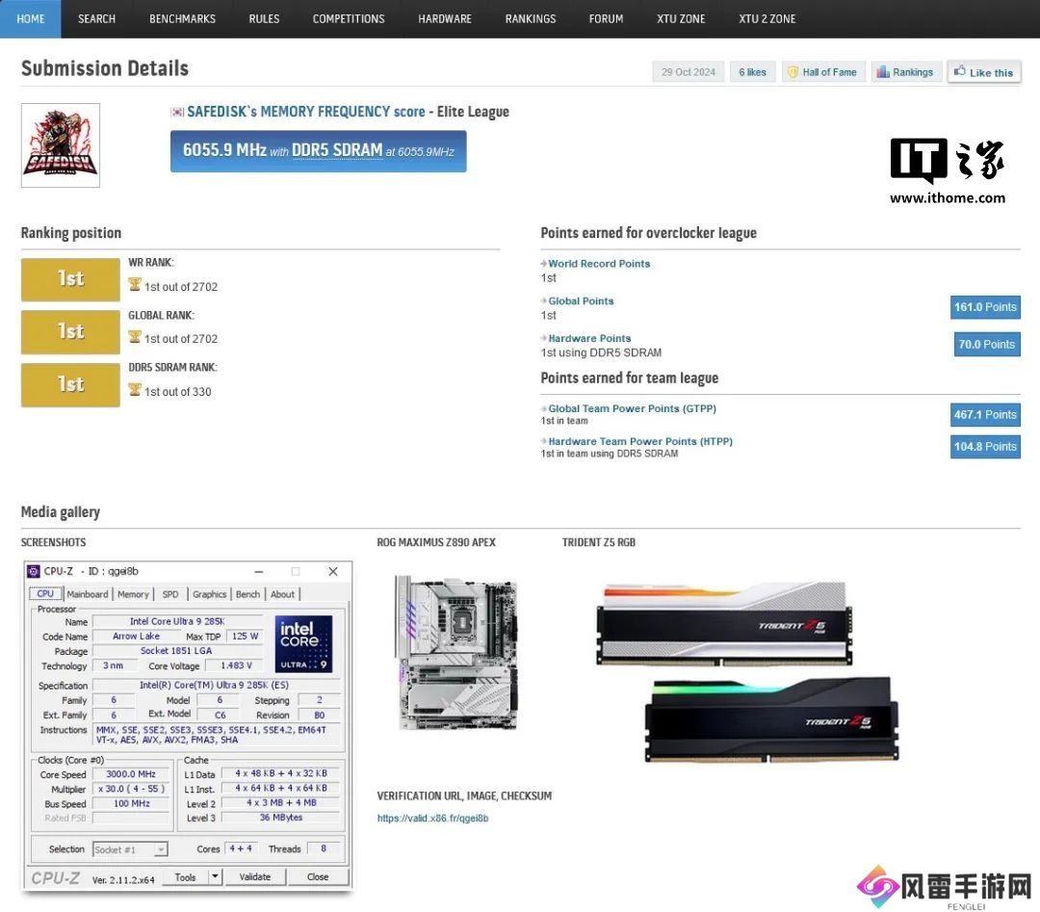Click the Hall of Fame shield icon
1040x912 pixels.
[x=793, y=72]
